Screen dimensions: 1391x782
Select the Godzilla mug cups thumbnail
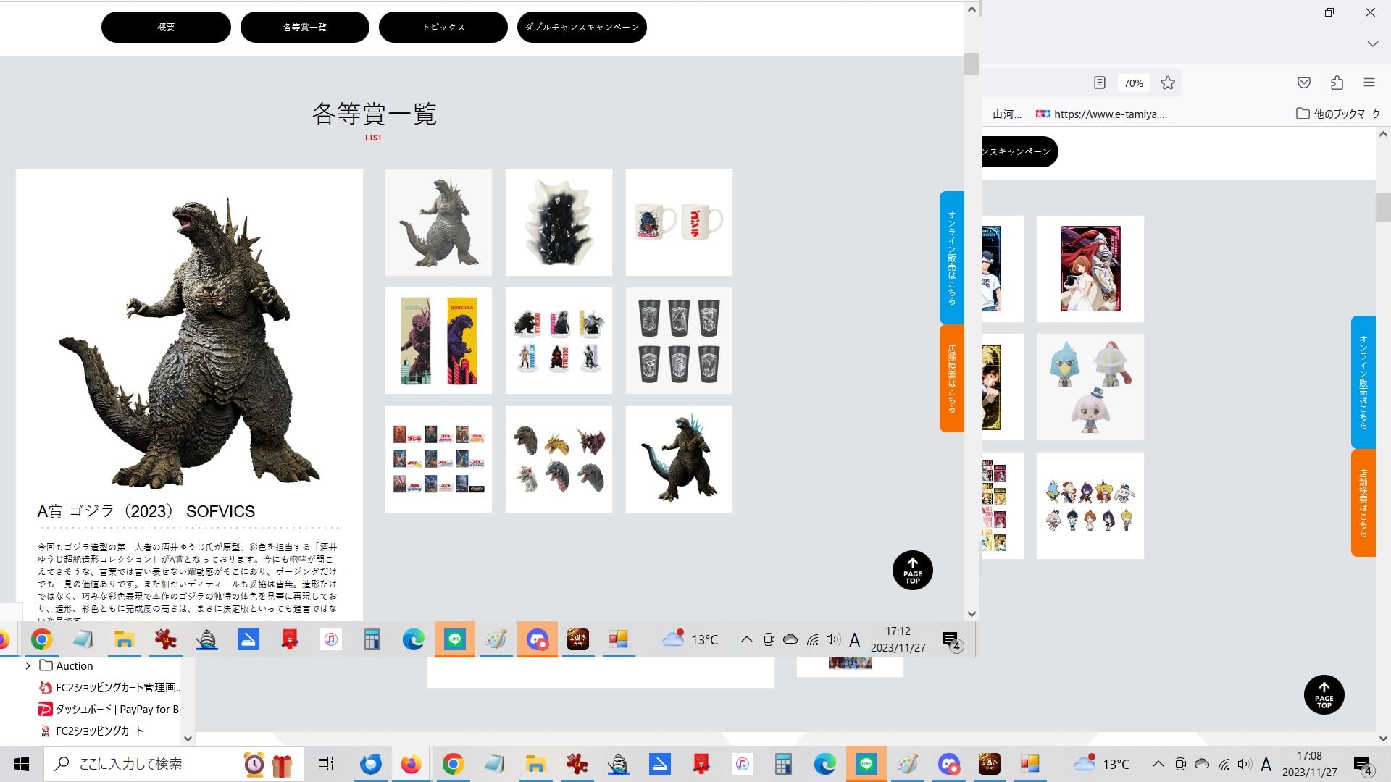coord(679,223)
